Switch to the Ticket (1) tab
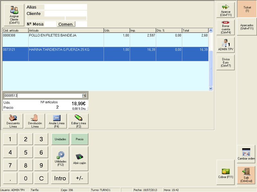The height and width of the screenshot is (192, 257). click(x=247, y=9)
